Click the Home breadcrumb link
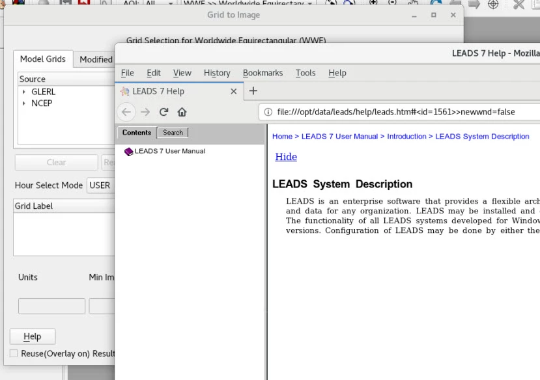This screenshot has height=380, width=540. (282, 137)
